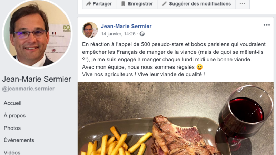The width and height of the screenshot is (276, 155).
Task: Click the Enregistrer bookmark icon
Action: (x=123, y=4)
